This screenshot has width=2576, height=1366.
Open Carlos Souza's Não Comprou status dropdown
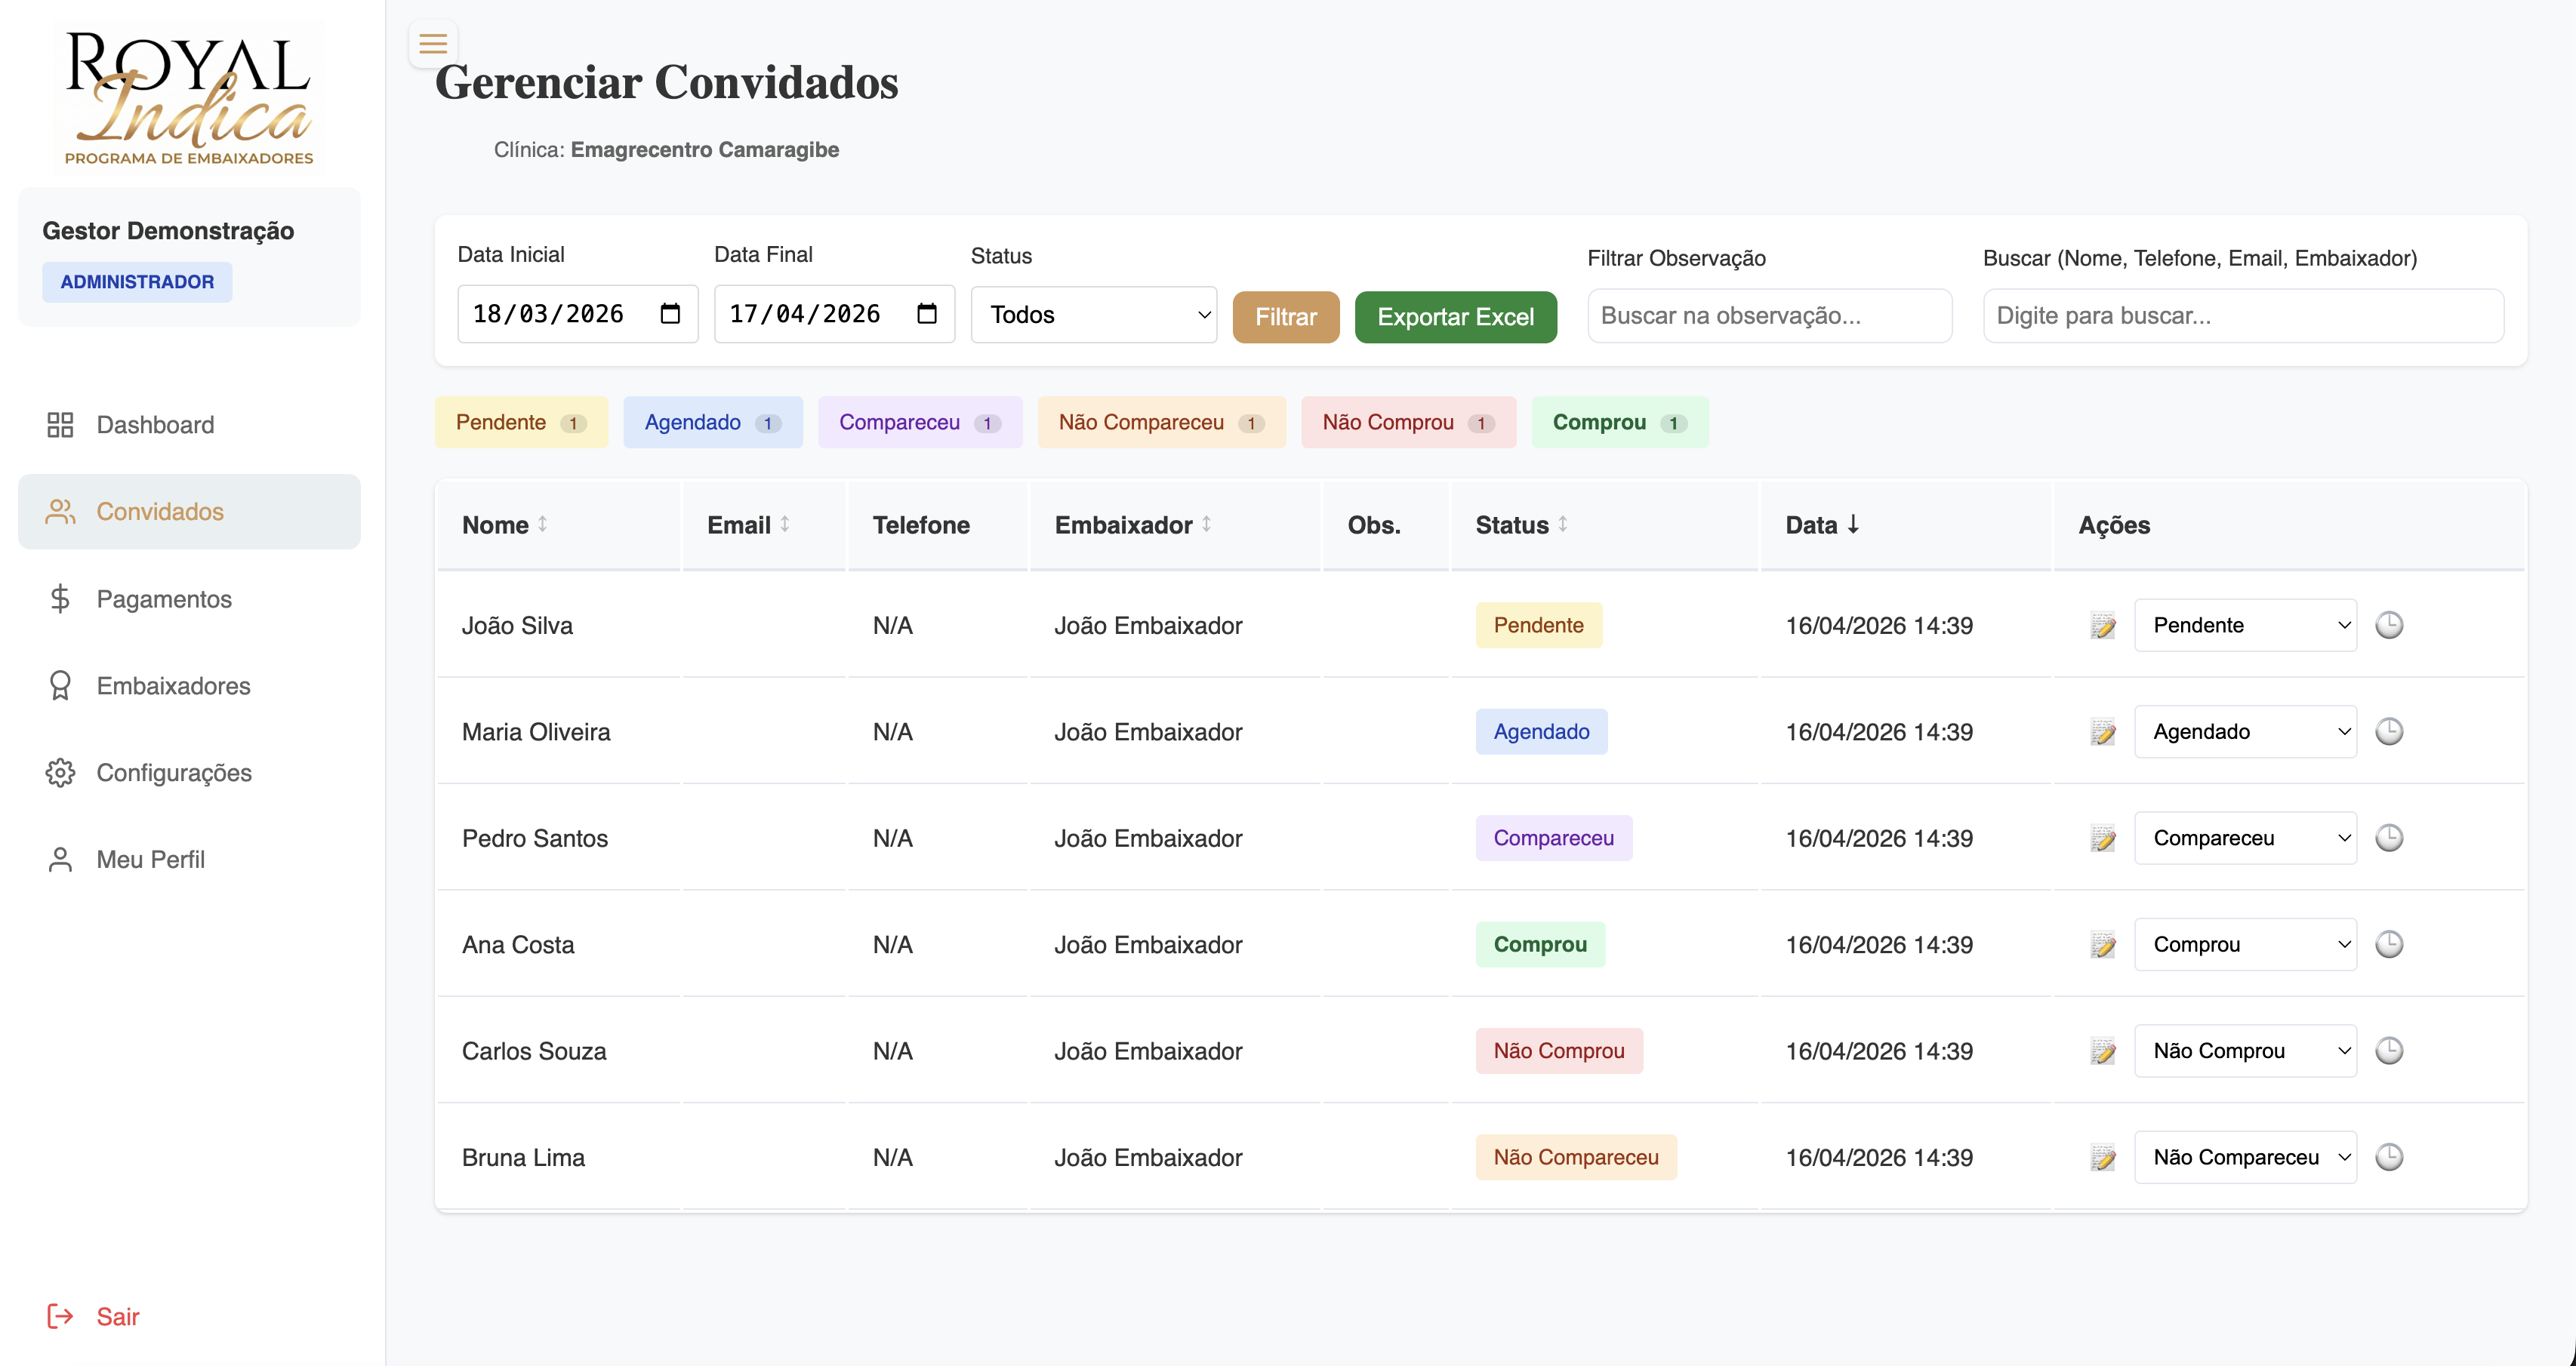click(2245, 1051)
